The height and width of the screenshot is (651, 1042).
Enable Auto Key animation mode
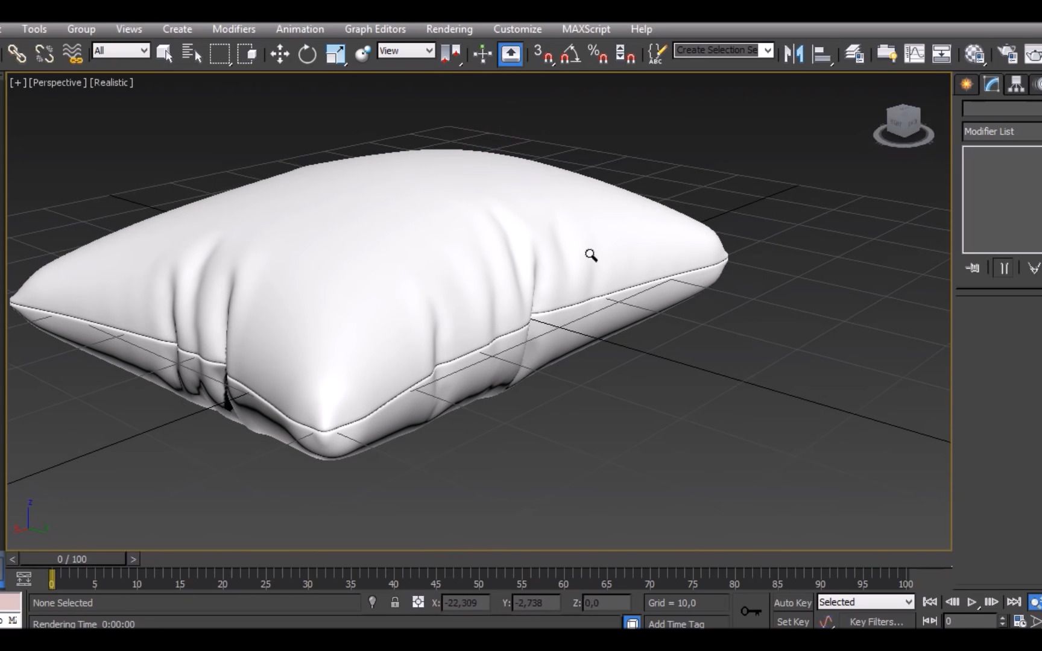pyautogui.click(x=792, y=602)
